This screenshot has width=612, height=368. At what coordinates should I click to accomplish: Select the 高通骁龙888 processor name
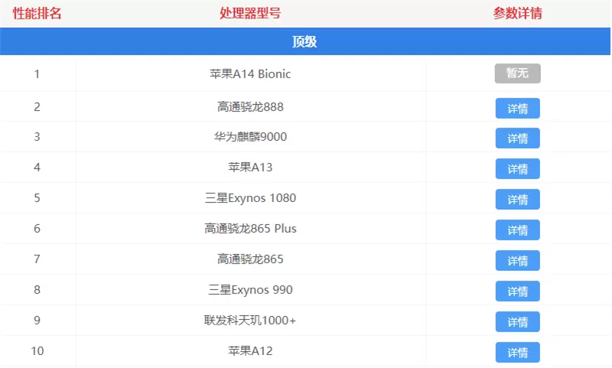[x=250, y=106]
